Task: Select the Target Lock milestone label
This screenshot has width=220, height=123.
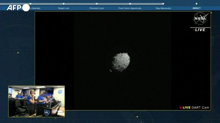Action: (x=64, y=8)
